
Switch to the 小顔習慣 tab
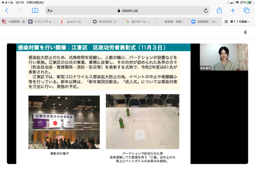13,22
